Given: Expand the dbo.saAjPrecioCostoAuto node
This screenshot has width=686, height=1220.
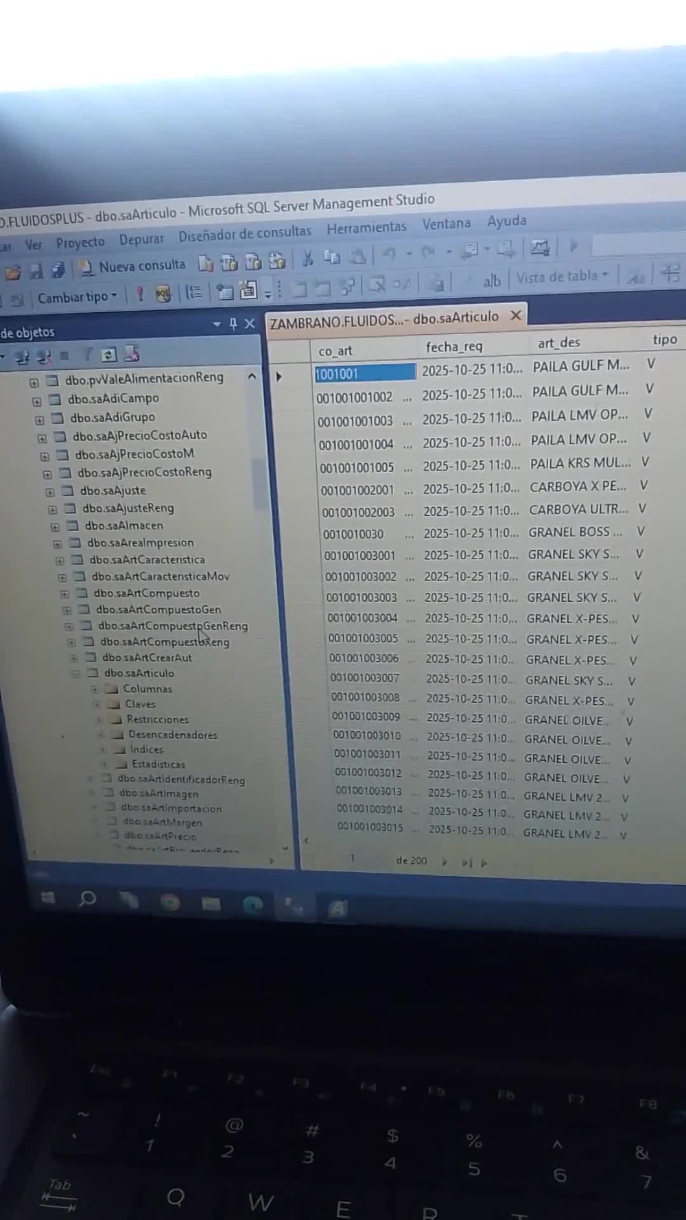Looking at the screenshot, I should click(x=42, y=438).
